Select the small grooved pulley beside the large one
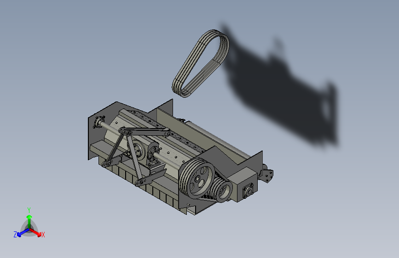Viewport: 399px width, 258px height. tap(221, 189)
